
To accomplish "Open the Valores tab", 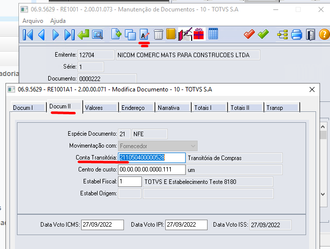I will tap(101, 107).
